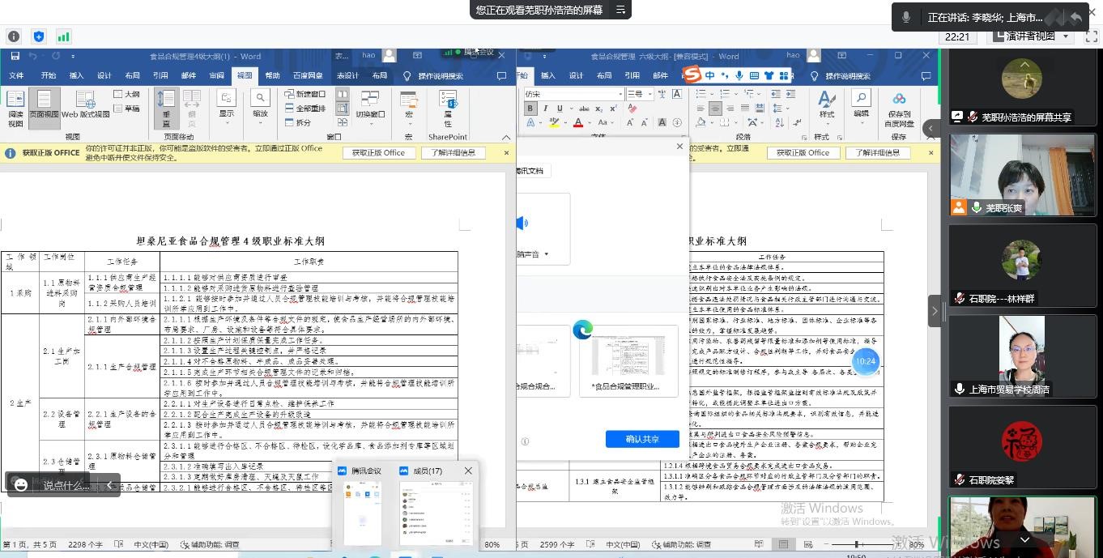Click 获取正版 Office button in left window
The height and width of the screenshot is (558, 1103).
coord(378,152)
